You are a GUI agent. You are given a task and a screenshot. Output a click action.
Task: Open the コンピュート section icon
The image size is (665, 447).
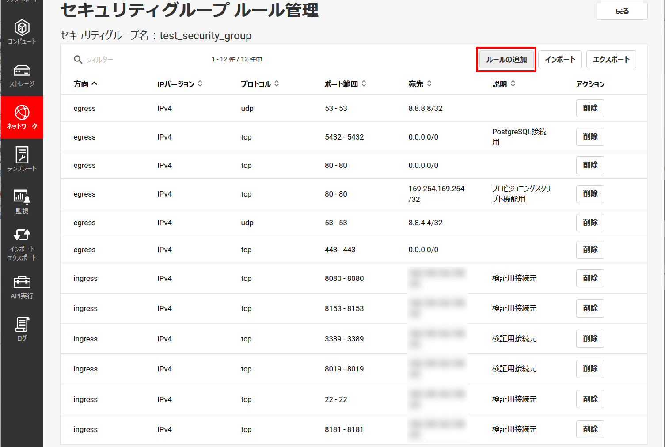tap(22, 28)
